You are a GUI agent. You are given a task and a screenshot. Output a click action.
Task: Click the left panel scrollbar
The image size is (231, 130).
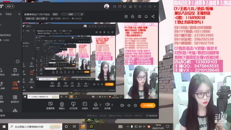pyautogui.click(x=21, y=29)
